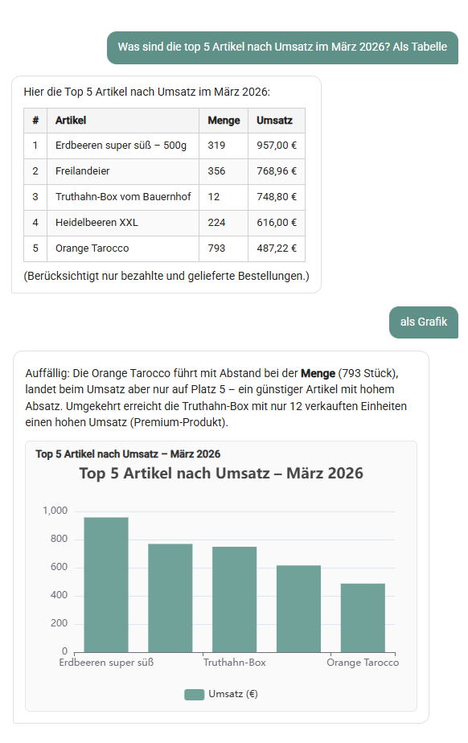Click the 'Artikel' column header
This screenshot has width=468, height=743.
(x=123, y=121)
